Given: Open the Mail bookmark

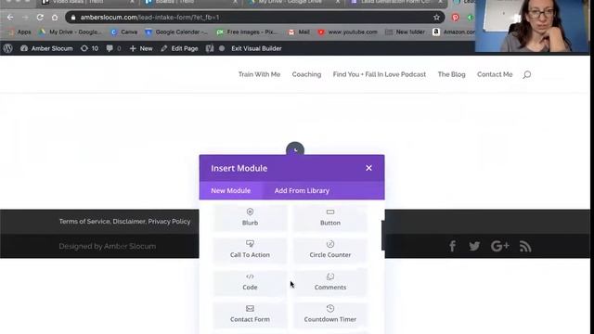Looking at the screenshot, I should [x=299, y=32].
